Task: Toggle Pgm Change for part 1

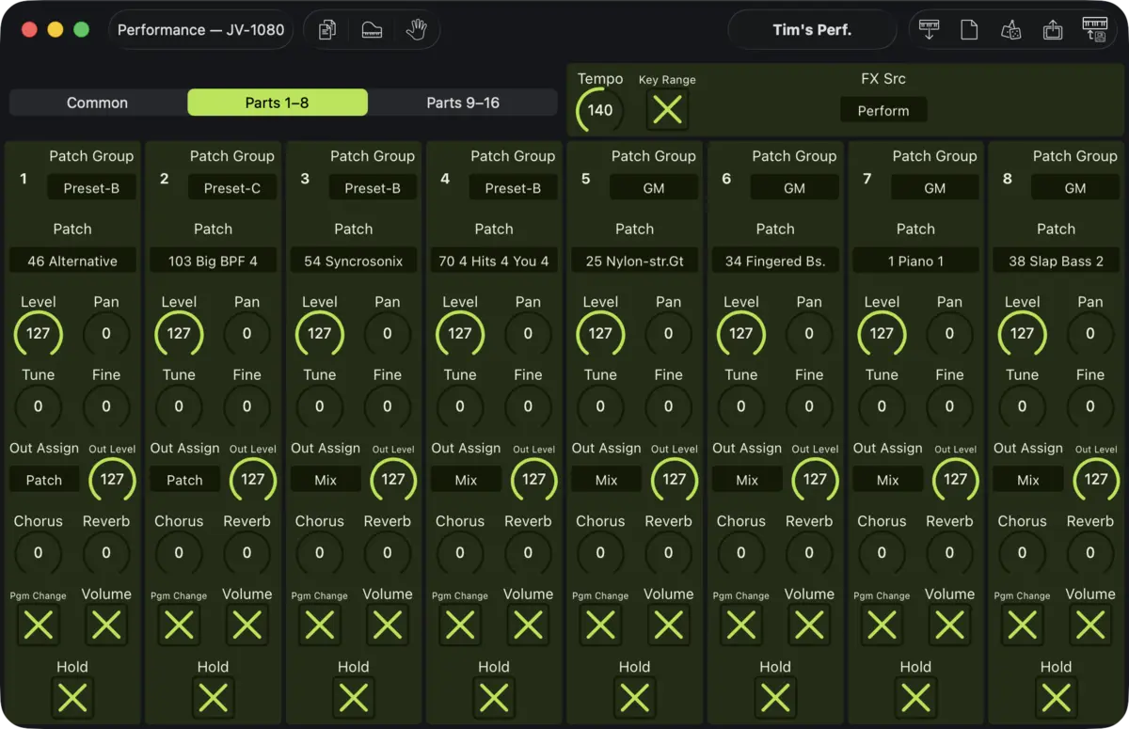Action: point(38,625)
